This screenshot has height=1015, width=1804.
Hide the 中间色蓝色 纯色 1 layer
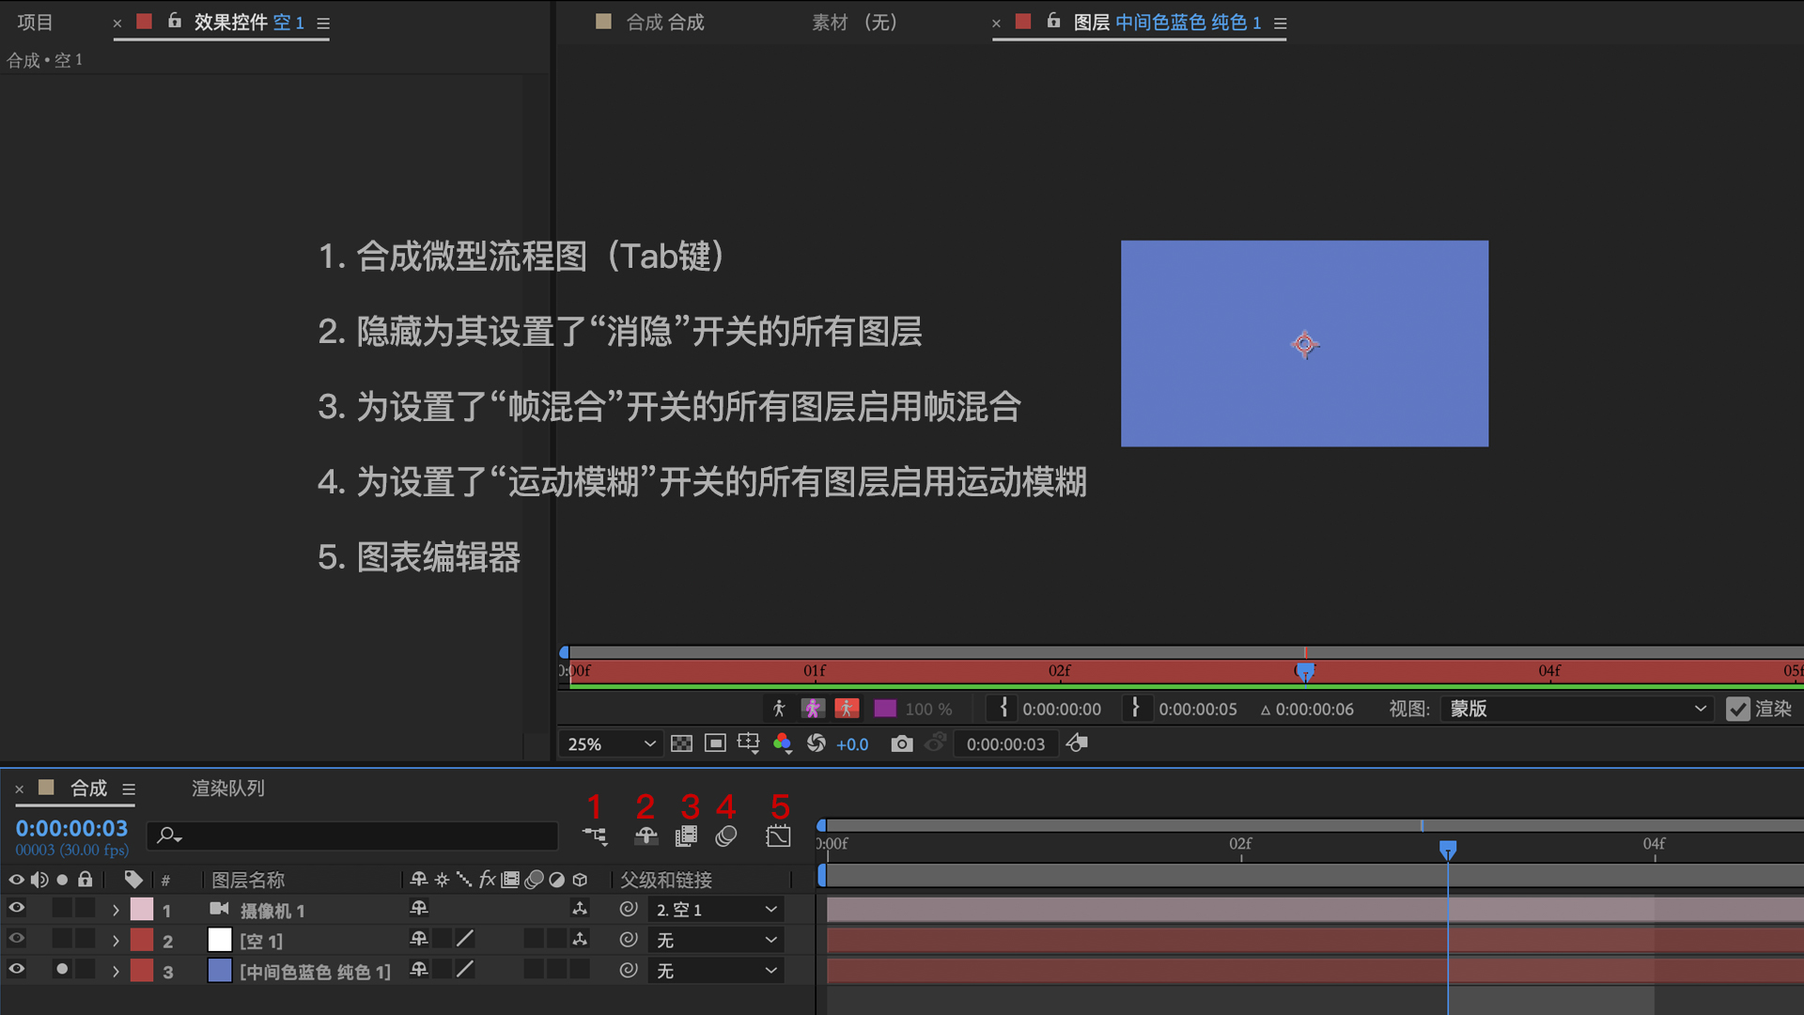[16, 969]
